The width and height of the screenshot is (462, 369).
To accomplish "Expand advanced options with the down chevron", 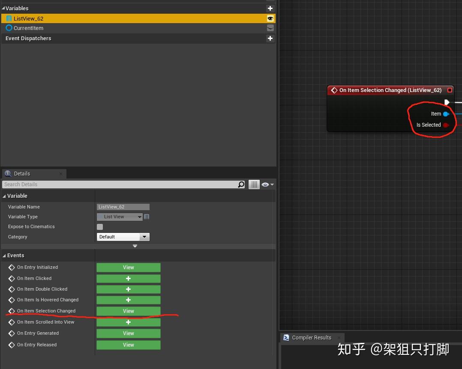I will (x=135, y=246).
